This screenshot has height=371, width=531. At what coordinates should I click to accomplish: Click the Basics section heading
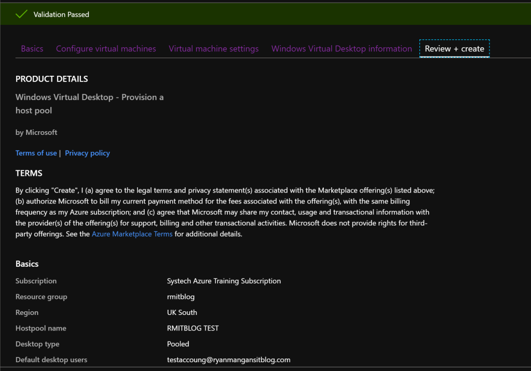click(27, 264)
